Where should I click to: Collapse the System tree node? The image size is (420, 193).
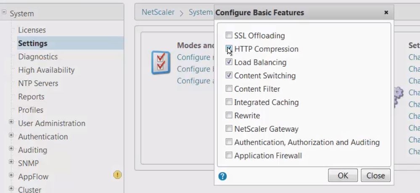[4, 12]
